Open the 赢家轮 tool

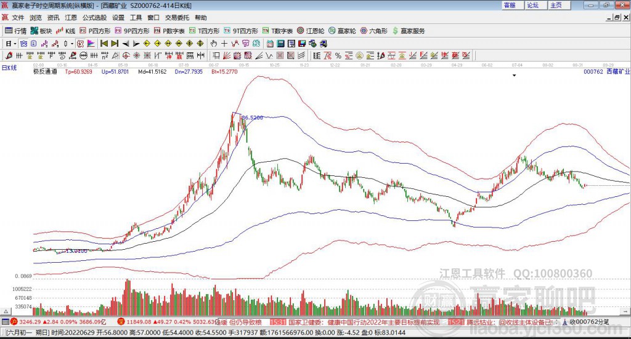(342, 31)
